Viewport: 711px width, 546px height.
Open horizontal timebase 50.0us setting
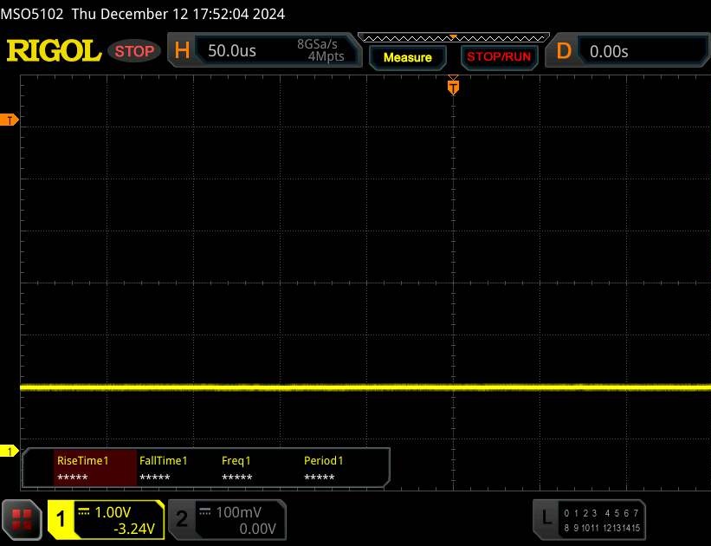click(232, 51)
